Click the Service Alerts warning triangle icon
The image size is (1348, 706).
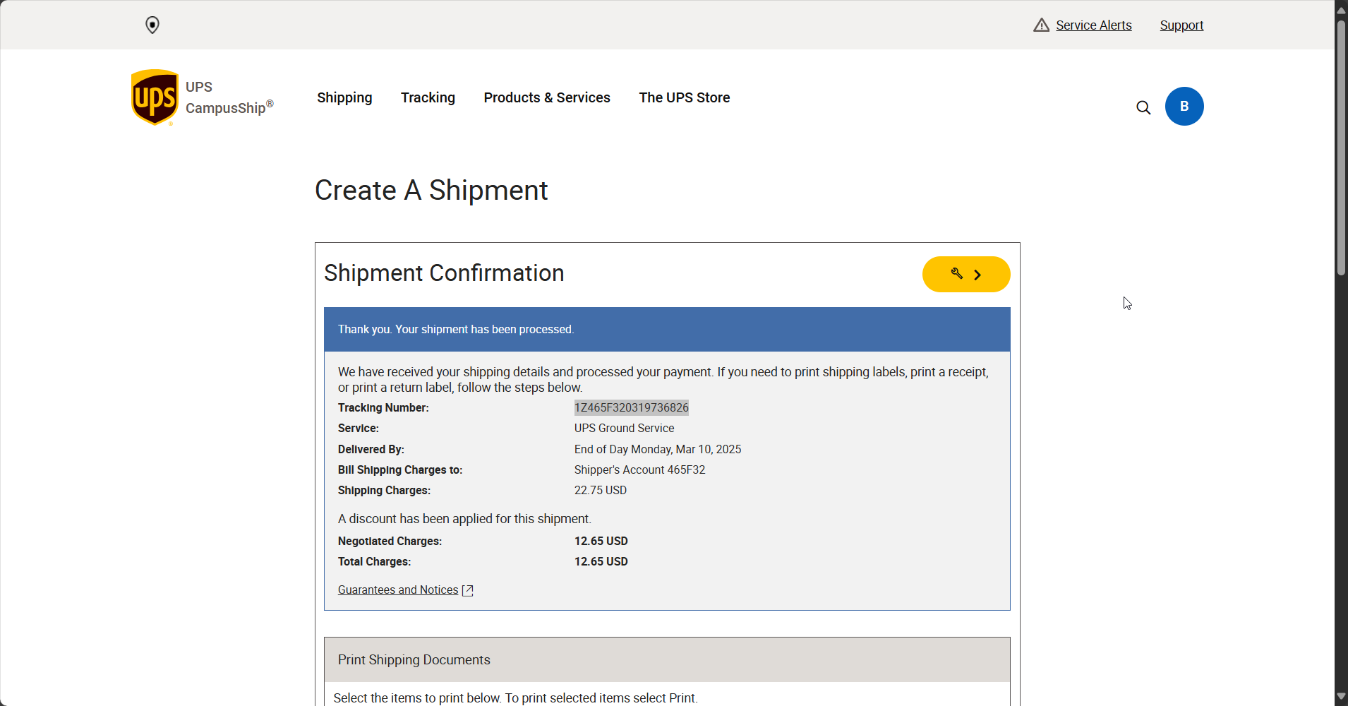1041,25
